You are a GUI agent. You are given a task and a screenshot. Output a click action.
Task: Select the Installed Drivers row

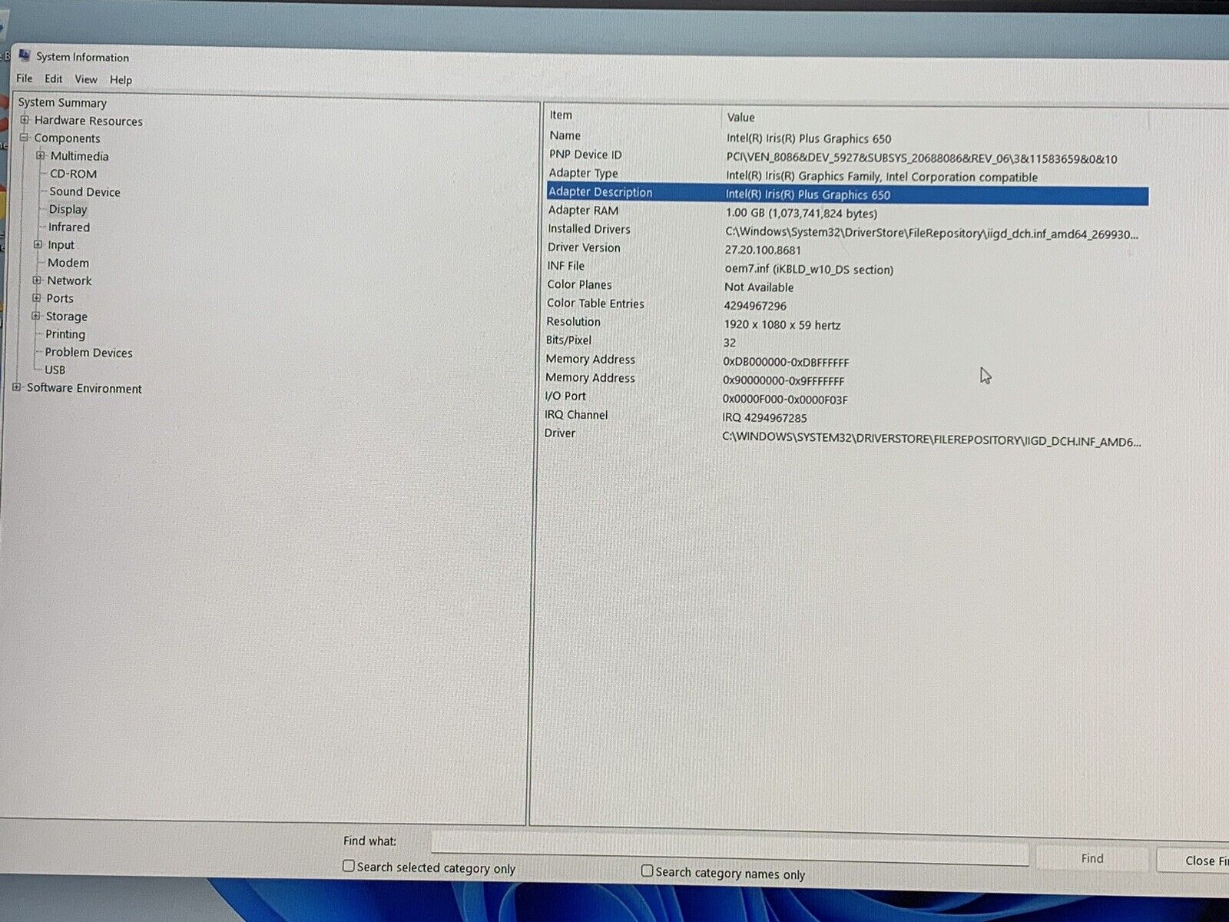pyautogui.click(x=846, y=230)
